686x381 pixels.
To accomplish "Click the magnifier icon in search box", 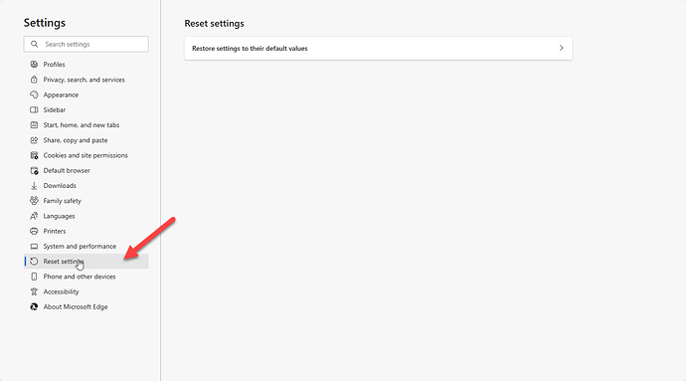I will point(34,44).
